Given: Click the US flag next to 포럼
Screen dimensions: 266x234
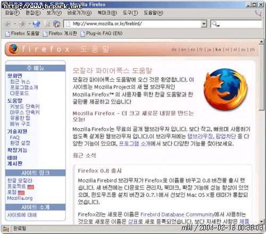Looking at the screenshot, I should (x=21, y=193).
